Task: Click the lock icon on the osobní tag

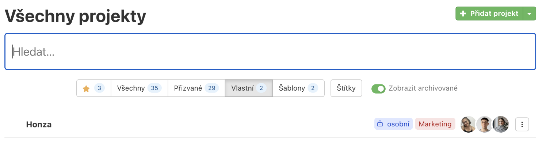Action: click(380, 124)
